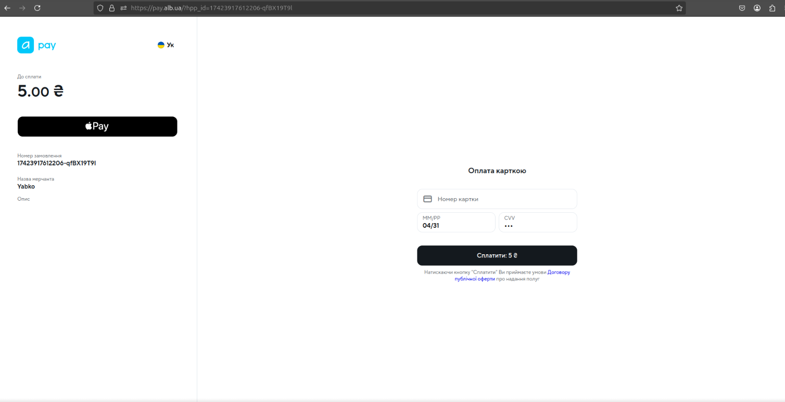Reload the payment page
Image resolution: width=785 pixels, height=402 pixels.
[x=37, y=8]
